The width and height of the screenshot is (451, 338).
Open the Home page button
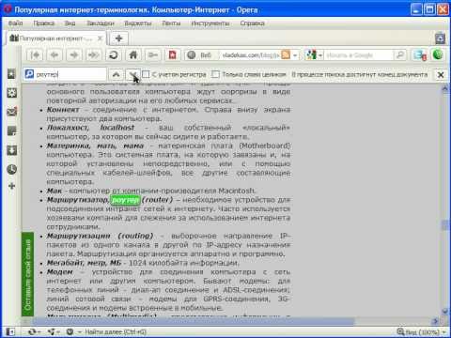pyautogui.click(x=133, y=55)
